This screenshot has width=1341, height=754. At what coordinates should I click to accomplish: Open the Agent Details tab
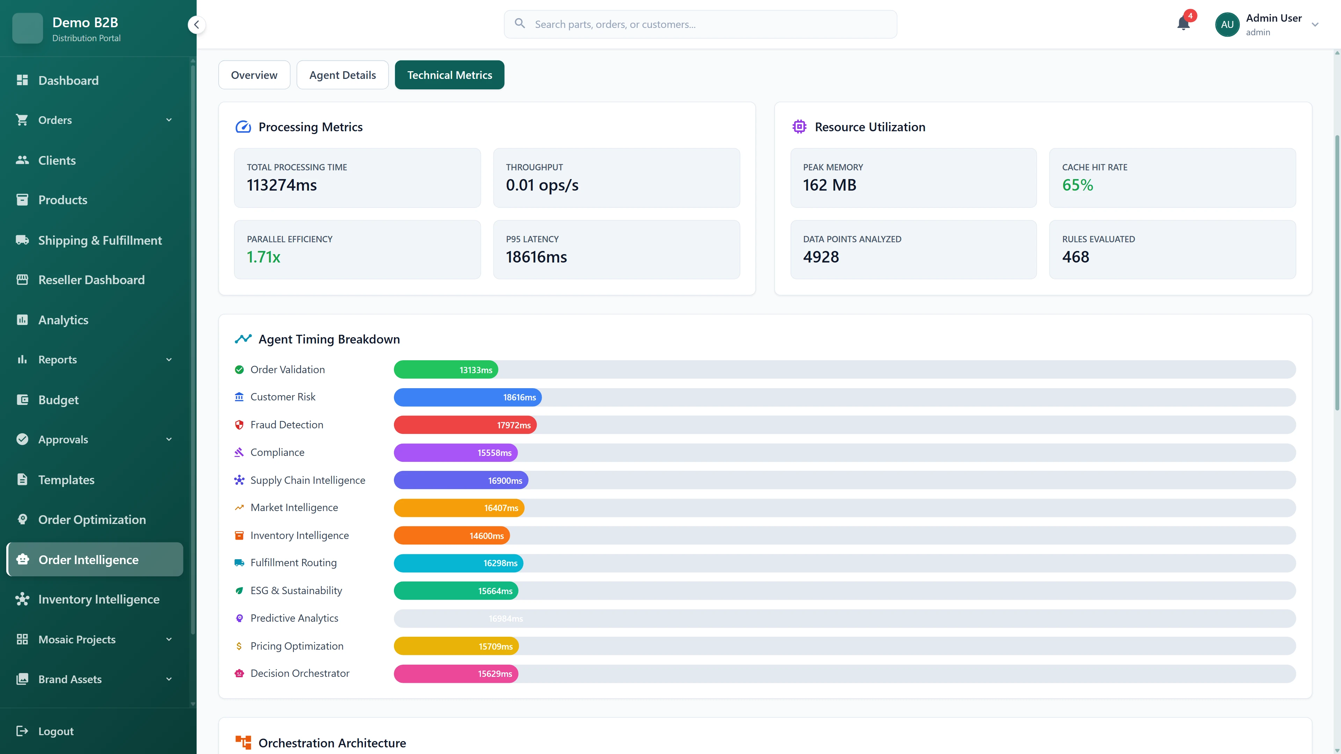tap(342, 74)
